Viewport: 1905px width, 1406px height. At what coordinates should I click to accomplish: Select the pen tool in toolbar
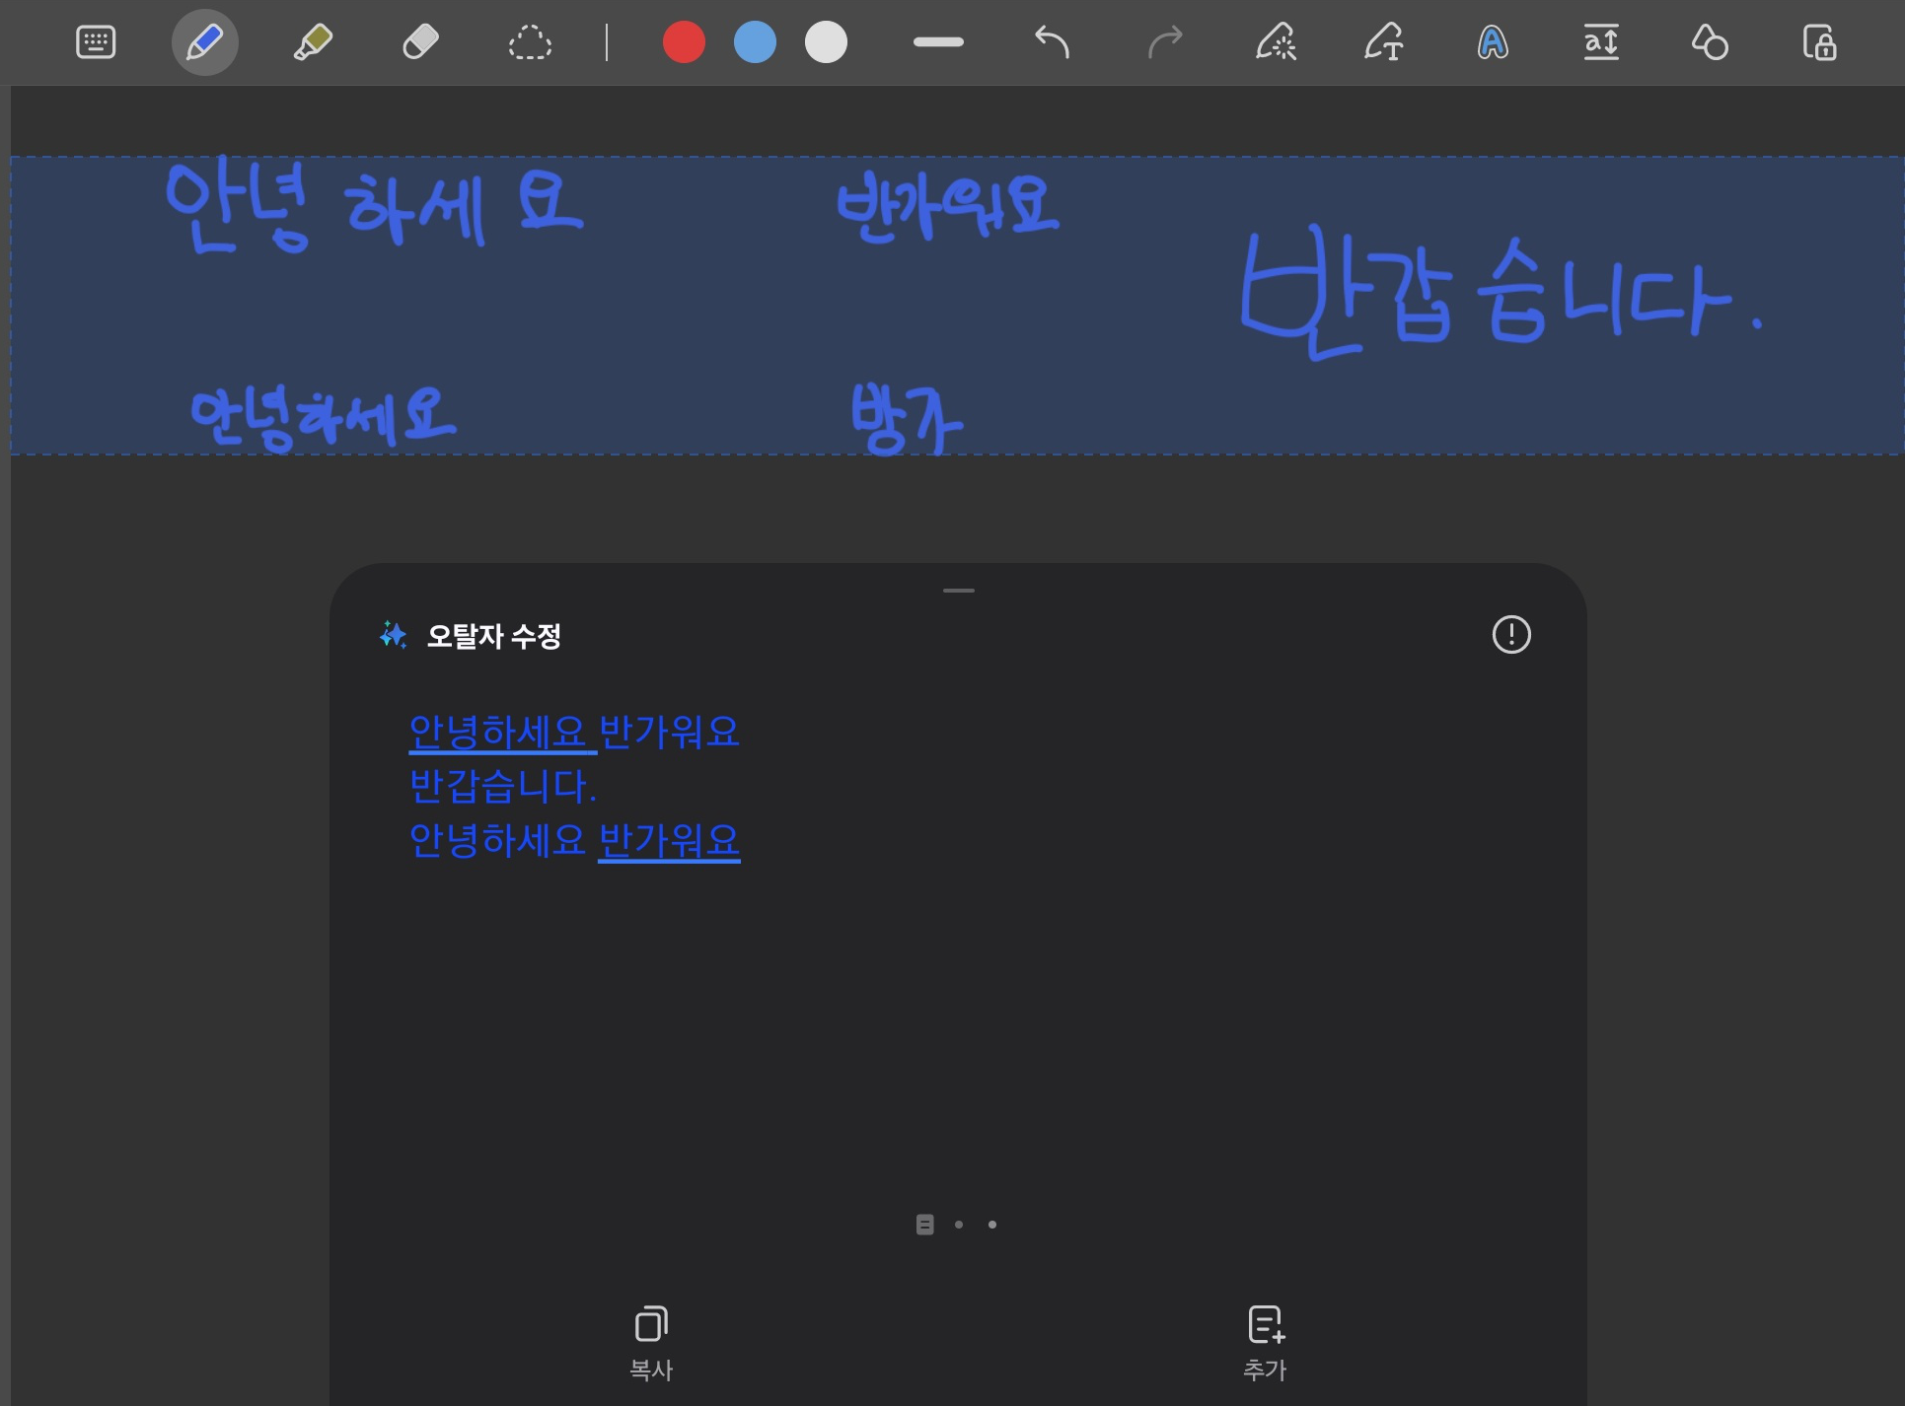[204, 42]
